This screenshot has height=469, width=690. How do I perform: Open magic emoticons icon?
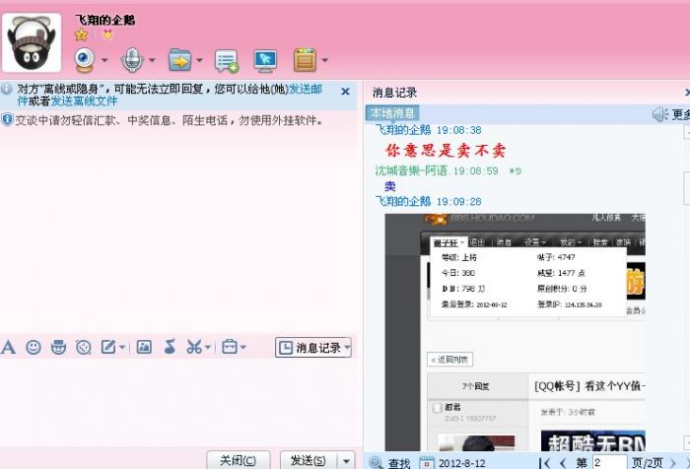[58, 347]
